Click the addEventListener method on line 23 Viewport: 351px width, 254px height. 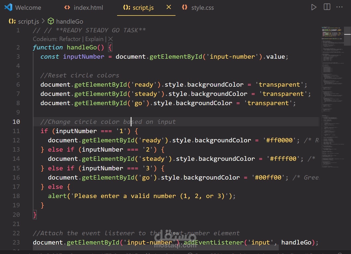coord(214,242)
